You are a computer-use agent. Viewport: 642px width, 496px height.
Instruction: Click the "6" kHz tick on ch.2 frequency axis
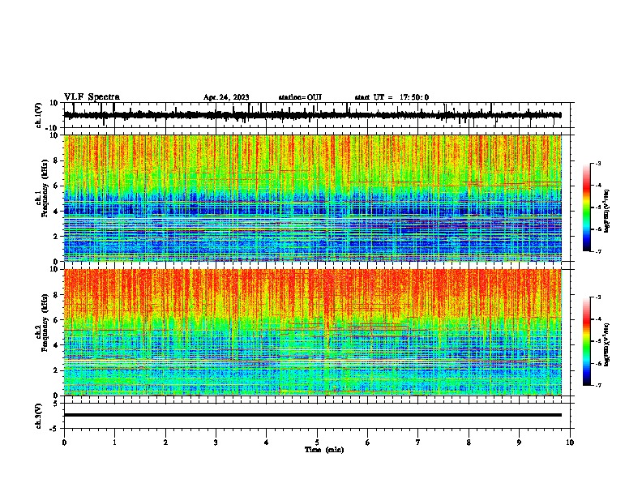56,320
